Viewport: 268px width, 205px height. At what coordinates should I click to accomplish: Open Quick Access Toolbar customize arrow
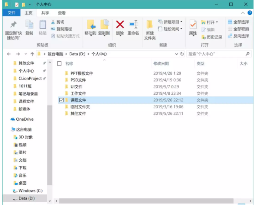[30, 4]
